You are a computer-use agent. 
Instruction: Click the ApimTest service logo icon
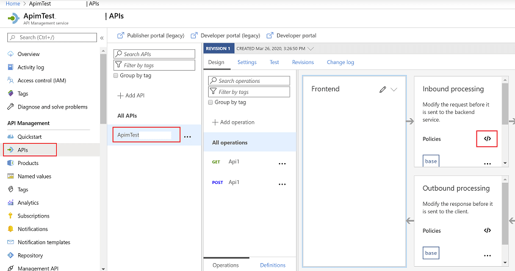coord(13,18)
